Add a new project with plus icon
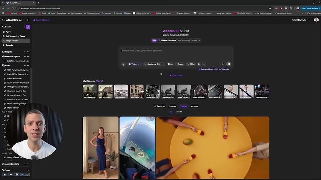Viewport: 321px width, 180px height. (x=25, y=52)
